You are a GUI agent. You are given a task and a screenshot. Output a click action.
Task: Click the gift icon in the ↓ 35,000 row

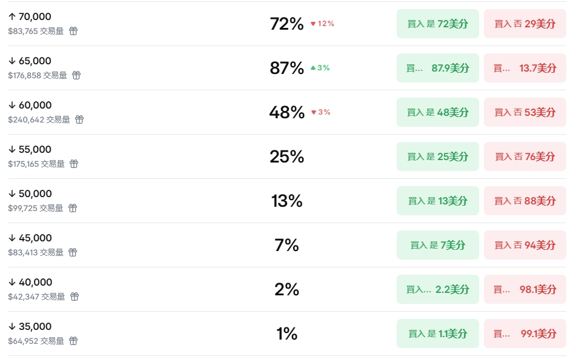(73, 341)
